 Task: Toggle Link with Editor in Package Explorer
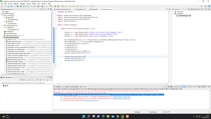point(43,9)
